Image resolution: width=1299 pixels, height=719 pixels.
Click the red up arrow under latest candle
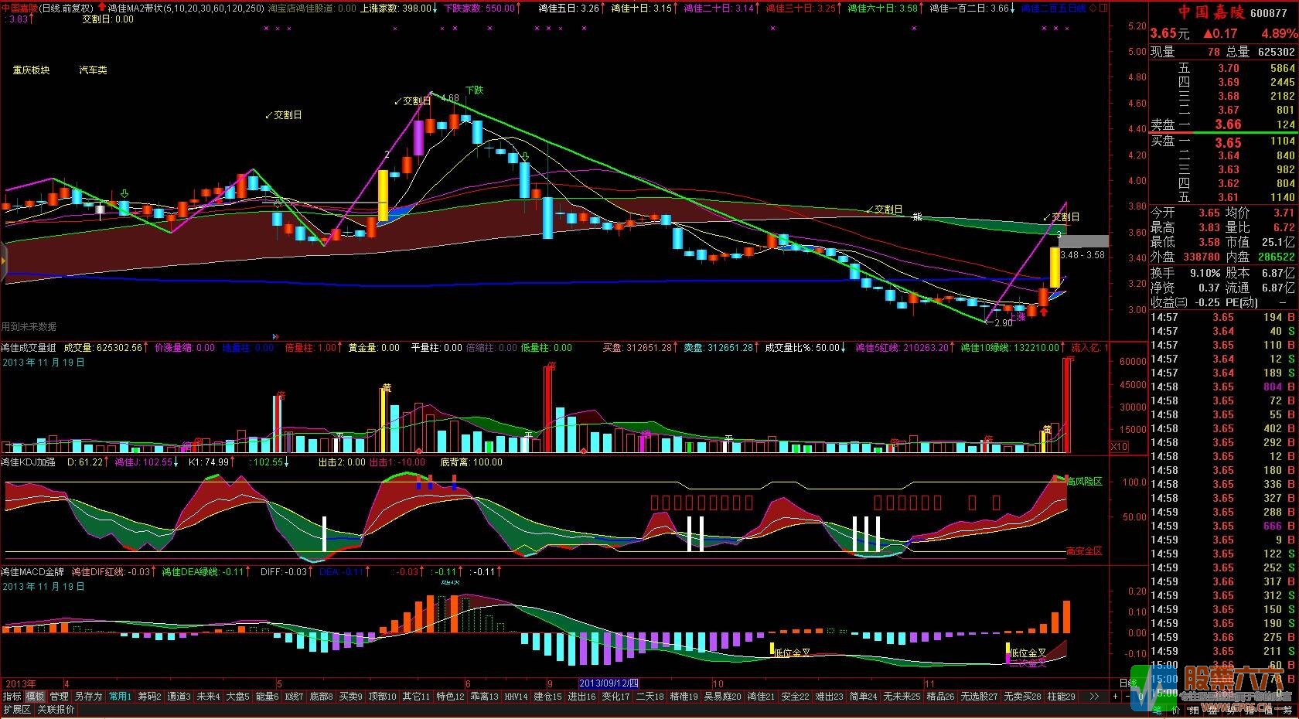point(1043,311)
